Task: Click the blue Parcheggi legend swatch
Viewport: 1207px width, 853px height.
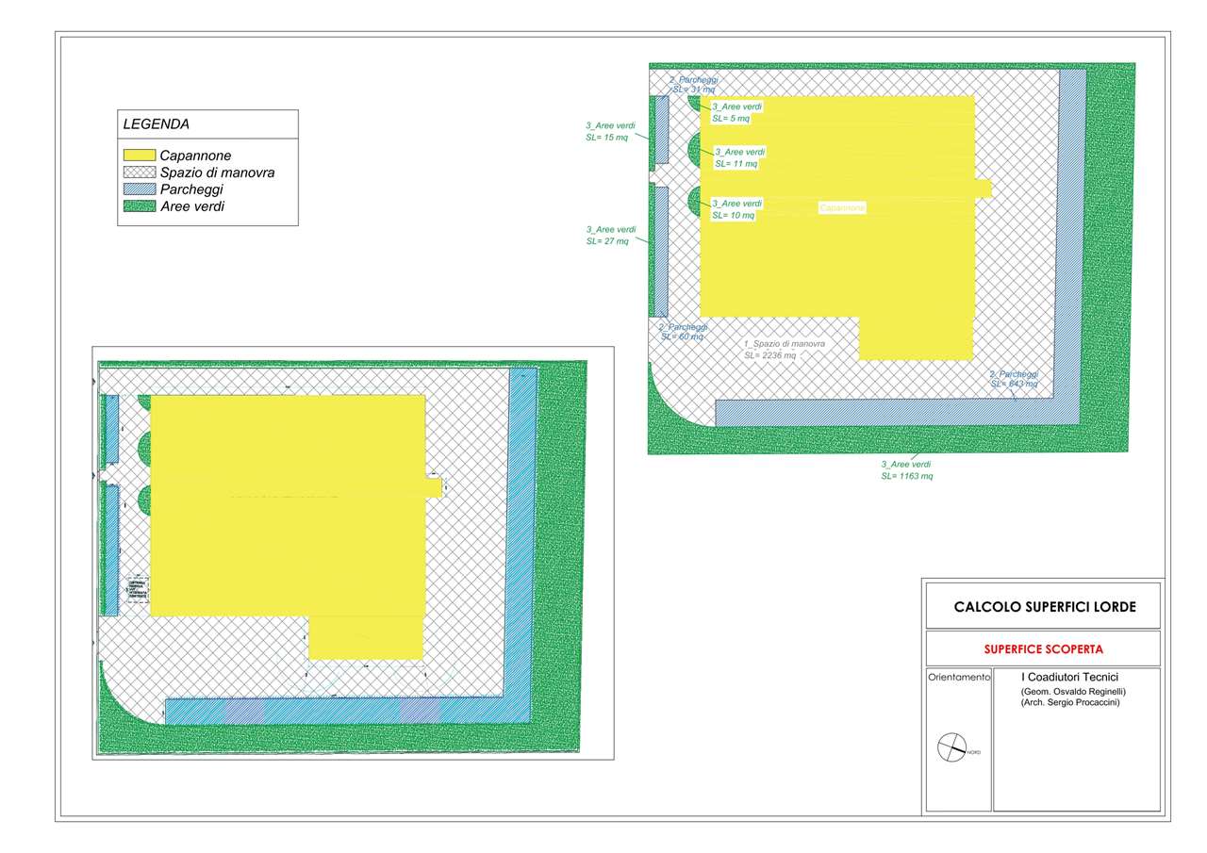Action: [140, 189]
